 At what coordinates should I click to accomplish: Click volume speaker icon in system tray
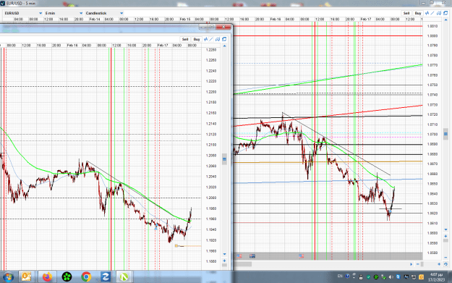coord(391,277)
